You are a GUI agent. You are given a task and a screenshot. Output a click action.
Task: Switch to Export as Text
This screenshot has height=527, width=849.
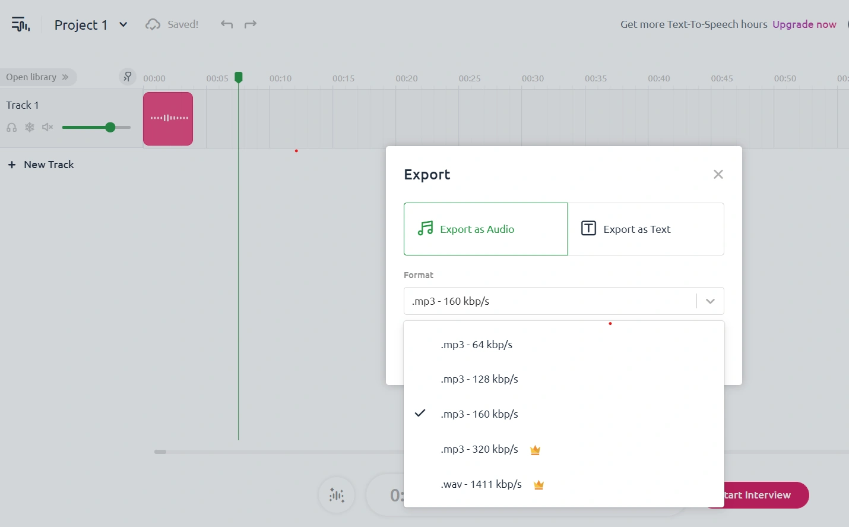coord(645,229)
